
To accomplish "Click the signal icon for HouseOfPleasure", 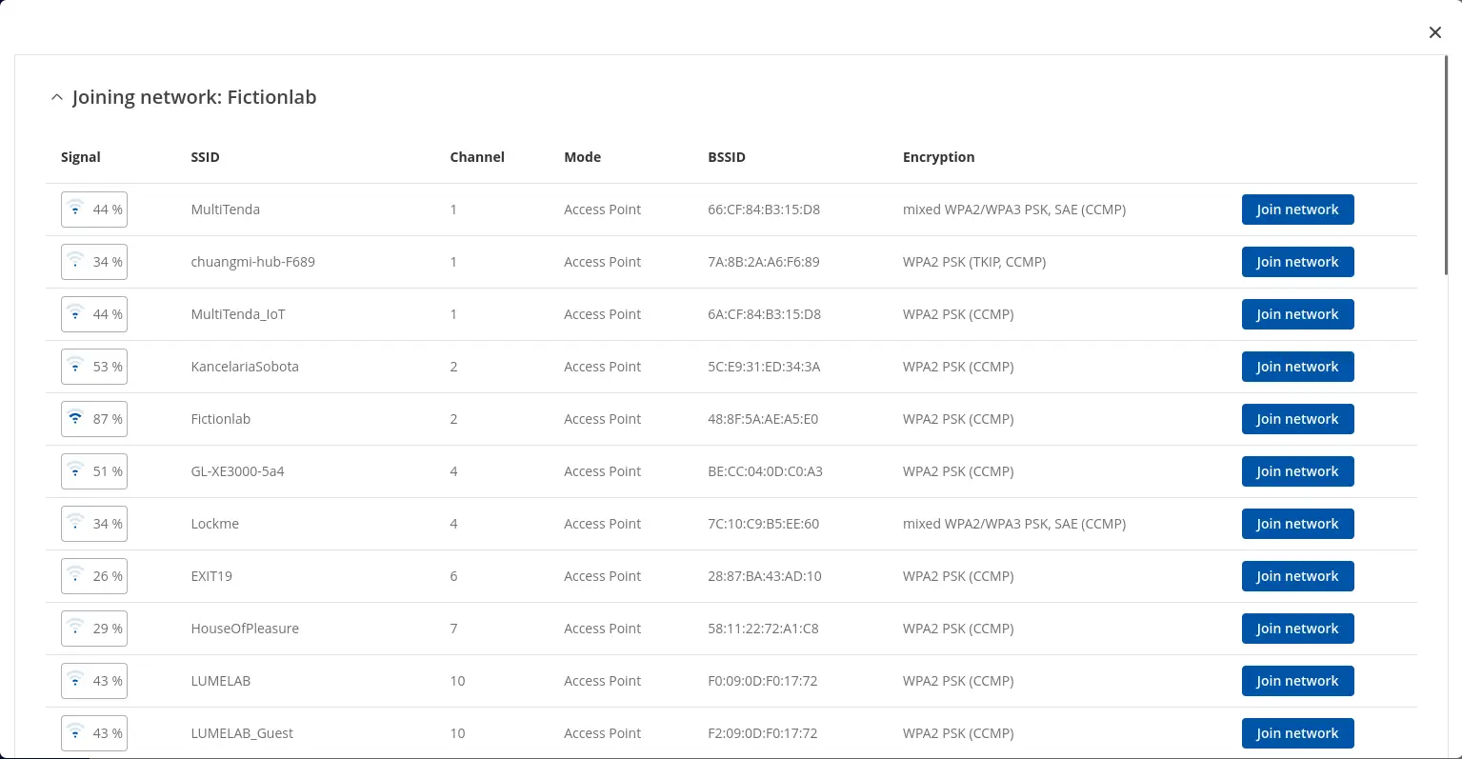I will pyautogui.click(x=76, y=629).
